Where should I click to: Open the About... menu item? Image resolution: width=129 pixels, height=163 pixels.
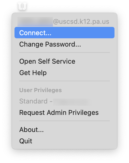(x=64, y=130)
